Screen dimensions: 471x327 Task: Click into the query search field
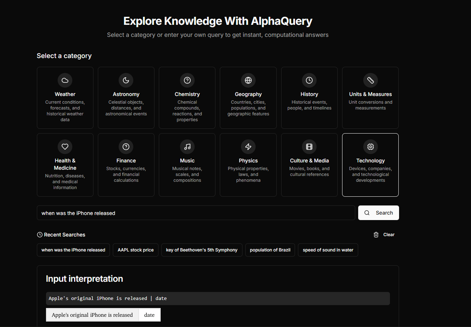(196, 213)
